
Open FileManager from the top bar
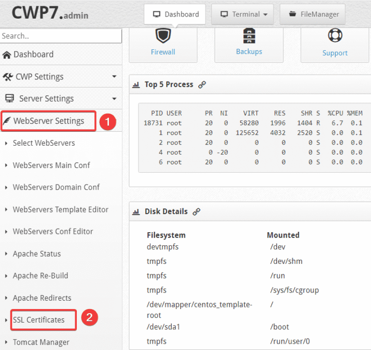pos(313,15)
